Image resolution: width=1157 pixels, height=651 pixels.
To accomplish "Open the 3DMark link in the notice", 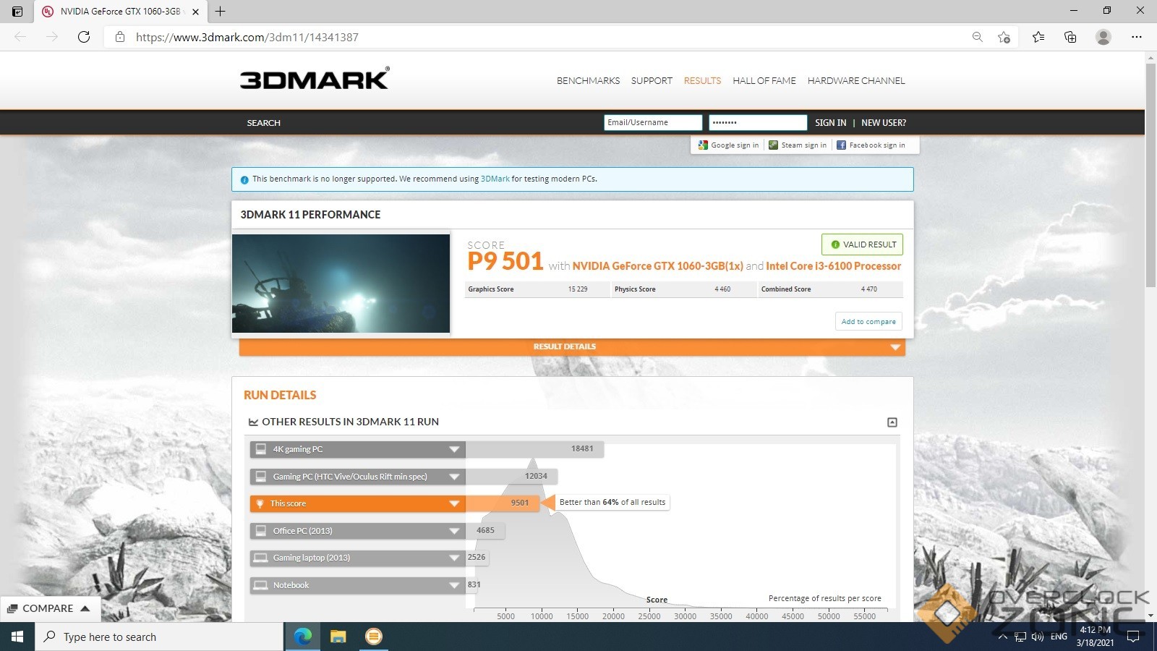I will tap(495, 179).
